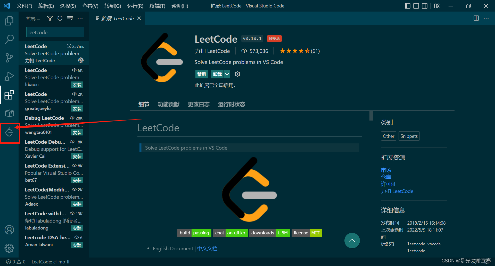Open the Search view in activity bar

(x=9, y=39)
